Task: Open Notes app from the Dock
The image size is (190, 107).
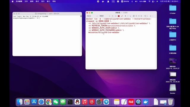Action: [117, 102]
